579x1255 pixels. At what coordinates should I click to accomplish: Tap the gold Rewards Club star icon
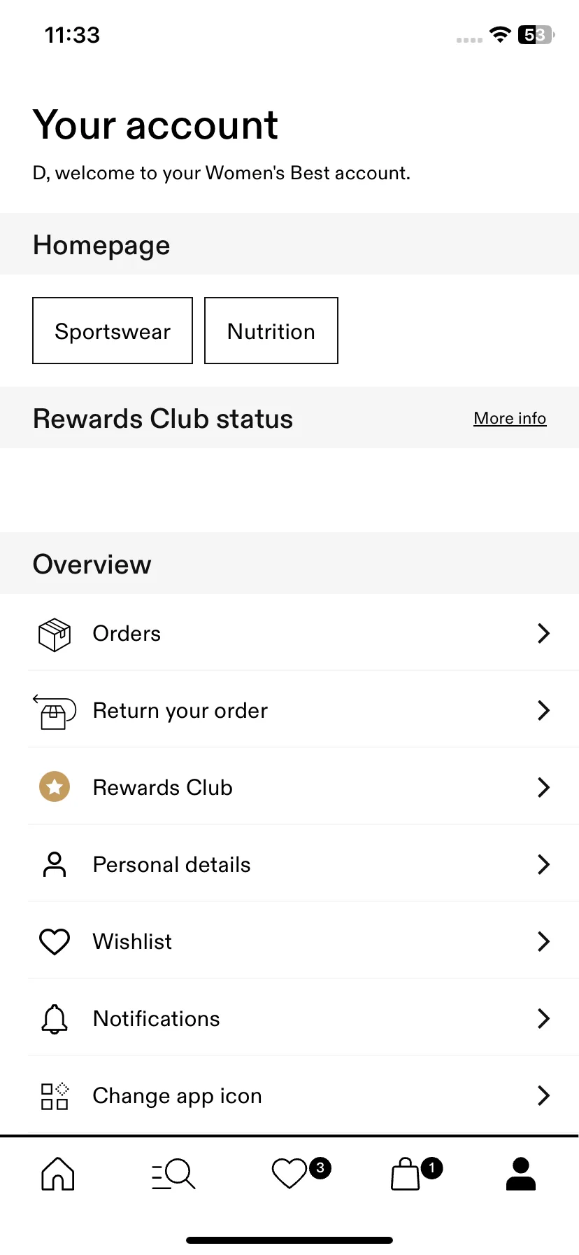tap(55, 787)
